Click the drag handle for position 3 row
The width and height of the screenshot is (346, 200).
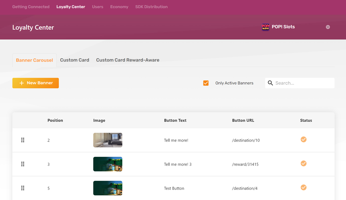(x=23, y=164)
